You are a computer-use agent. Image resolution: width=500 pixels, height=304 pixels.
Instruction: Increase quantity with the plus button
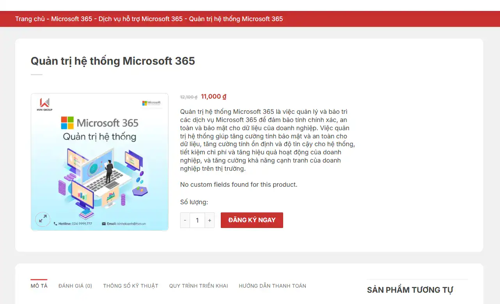(x=209, y=220)
